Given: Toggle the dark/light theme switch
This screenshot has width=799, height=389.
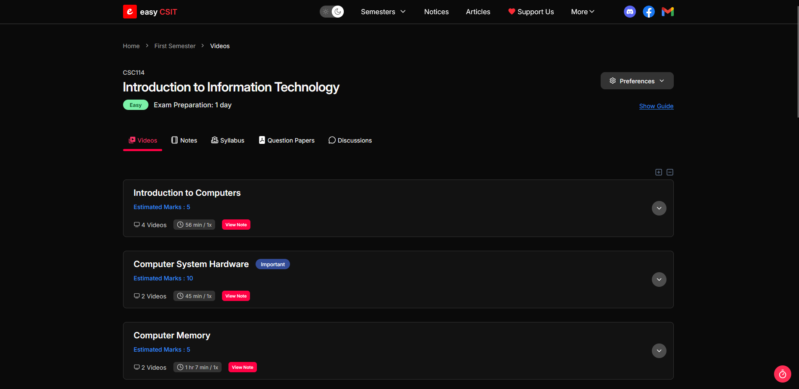Looking at the screenshot, I should click(x=332, y=12).
